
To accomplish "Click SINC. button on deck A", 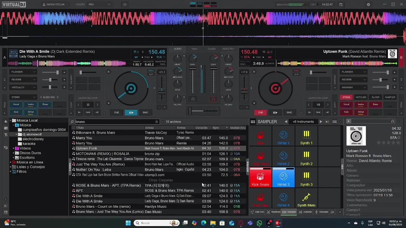I will tap(146, 112).
